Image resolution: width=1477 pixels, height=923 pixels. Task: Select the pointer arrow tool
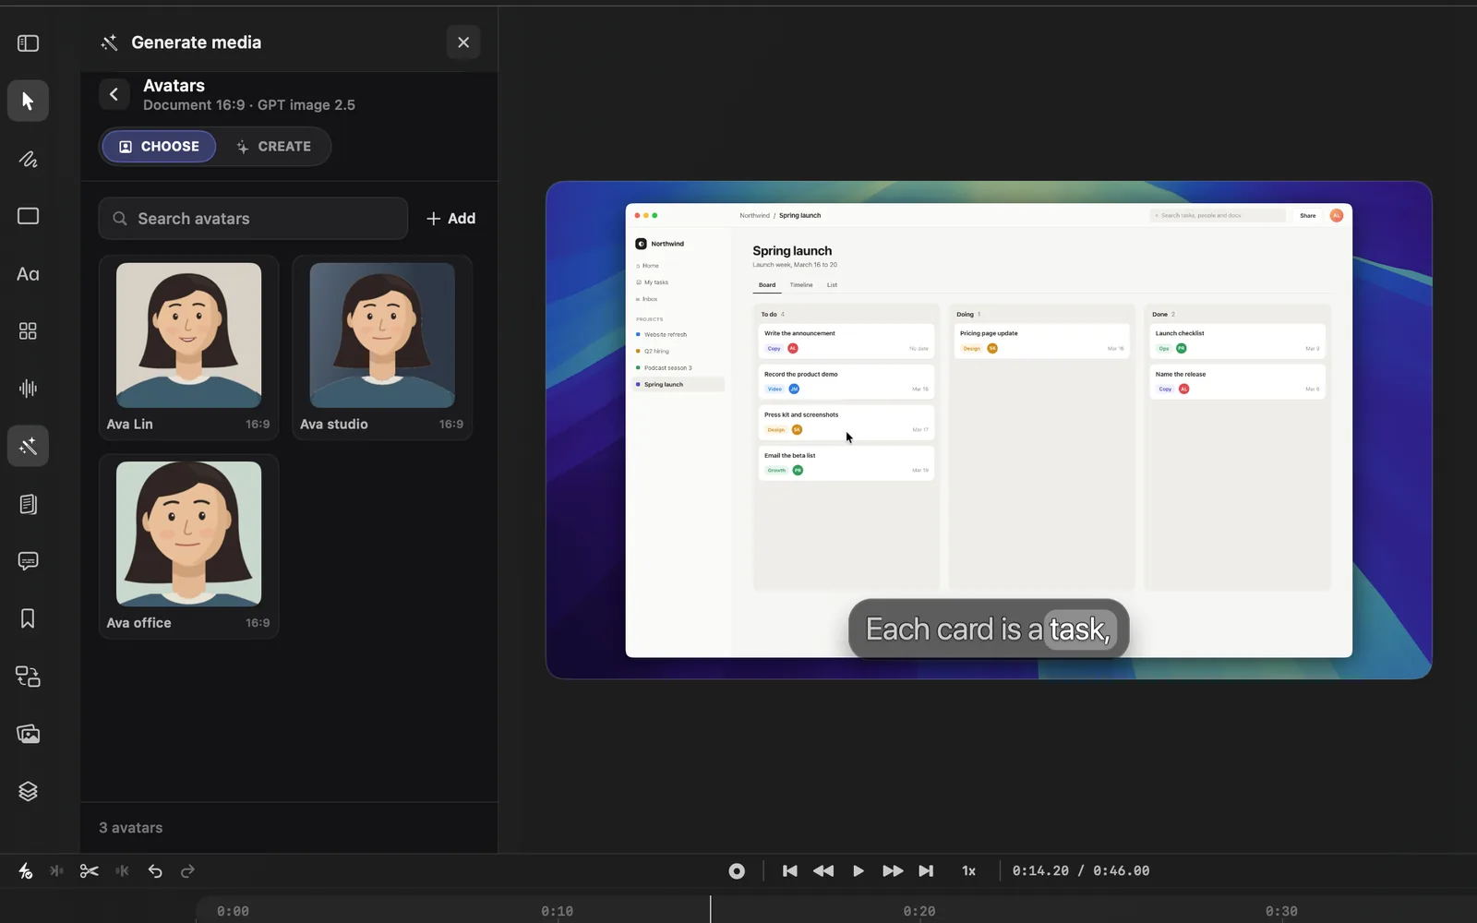pos(28,101)
